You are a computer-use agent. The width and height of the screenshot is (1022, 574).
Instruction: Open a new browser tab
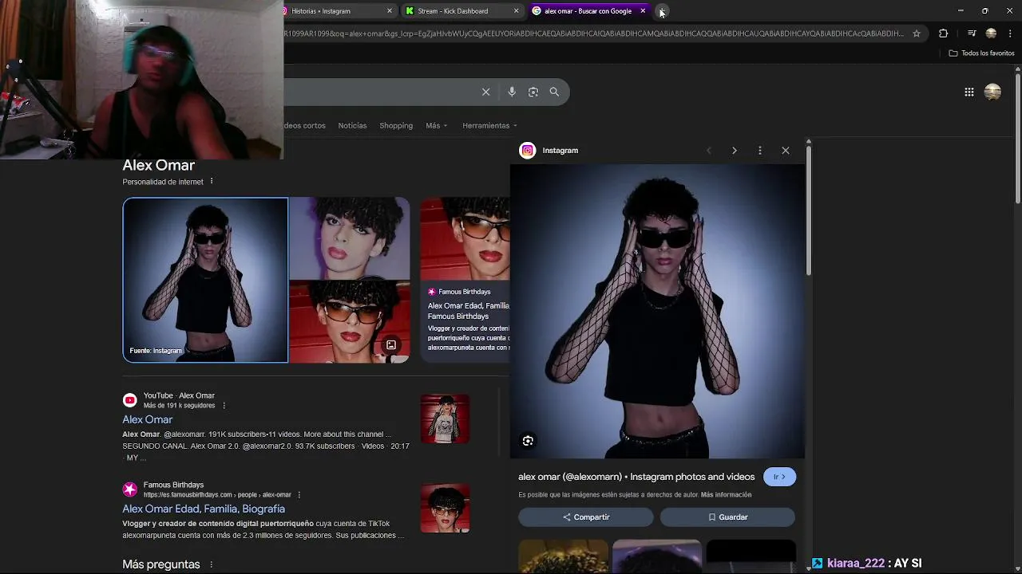pos(662,11)
